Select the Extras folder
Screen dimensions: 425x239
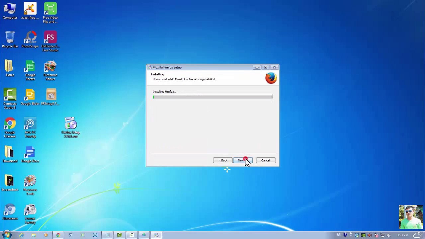click(x=10, y=68)
